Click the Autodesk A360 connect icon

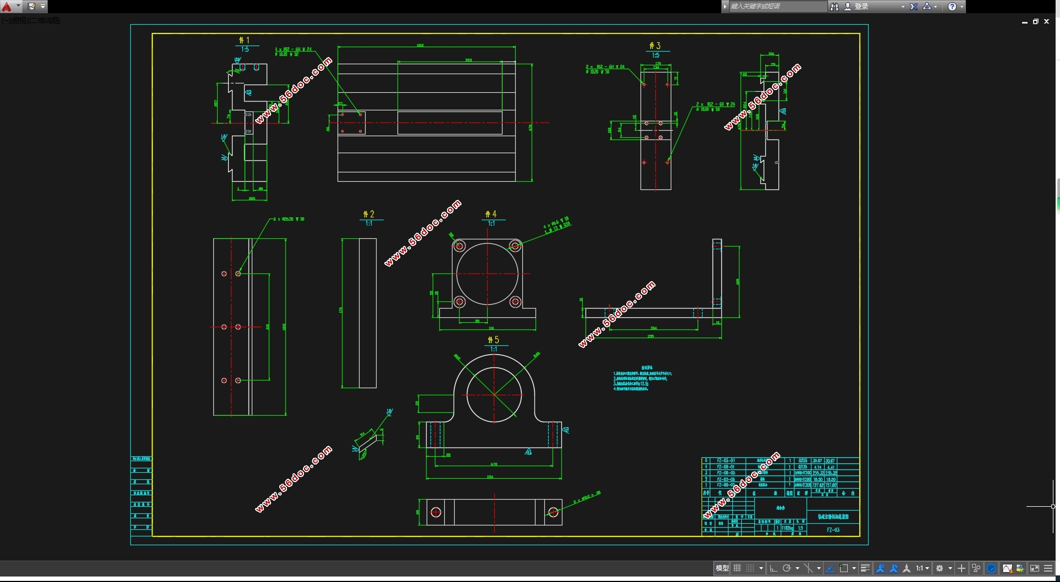tap(927, 7)
